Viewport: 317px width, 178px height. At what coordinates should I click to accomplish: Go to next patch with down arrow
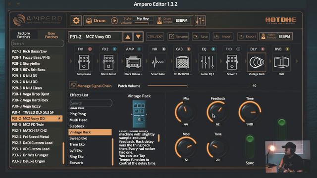(x=138, y=37)
